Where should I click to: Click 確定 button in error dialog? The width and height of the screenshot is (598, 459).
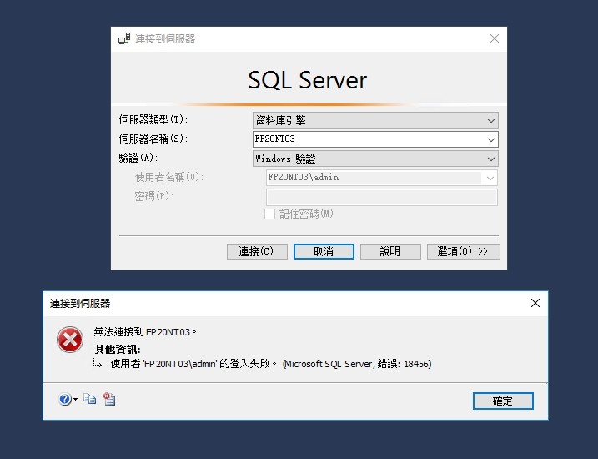[503, 401]
